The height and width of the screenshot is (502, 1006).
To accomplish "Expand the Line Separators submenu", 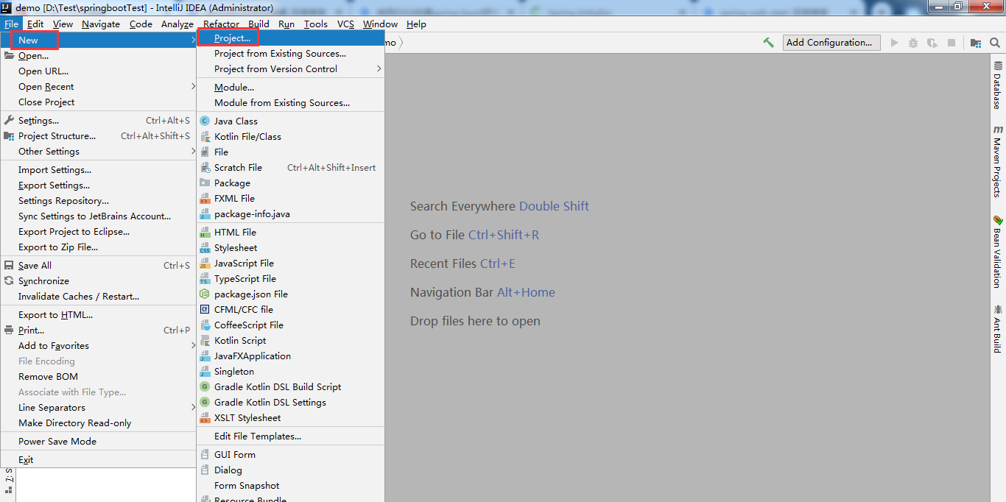I will tap(98, 407).
